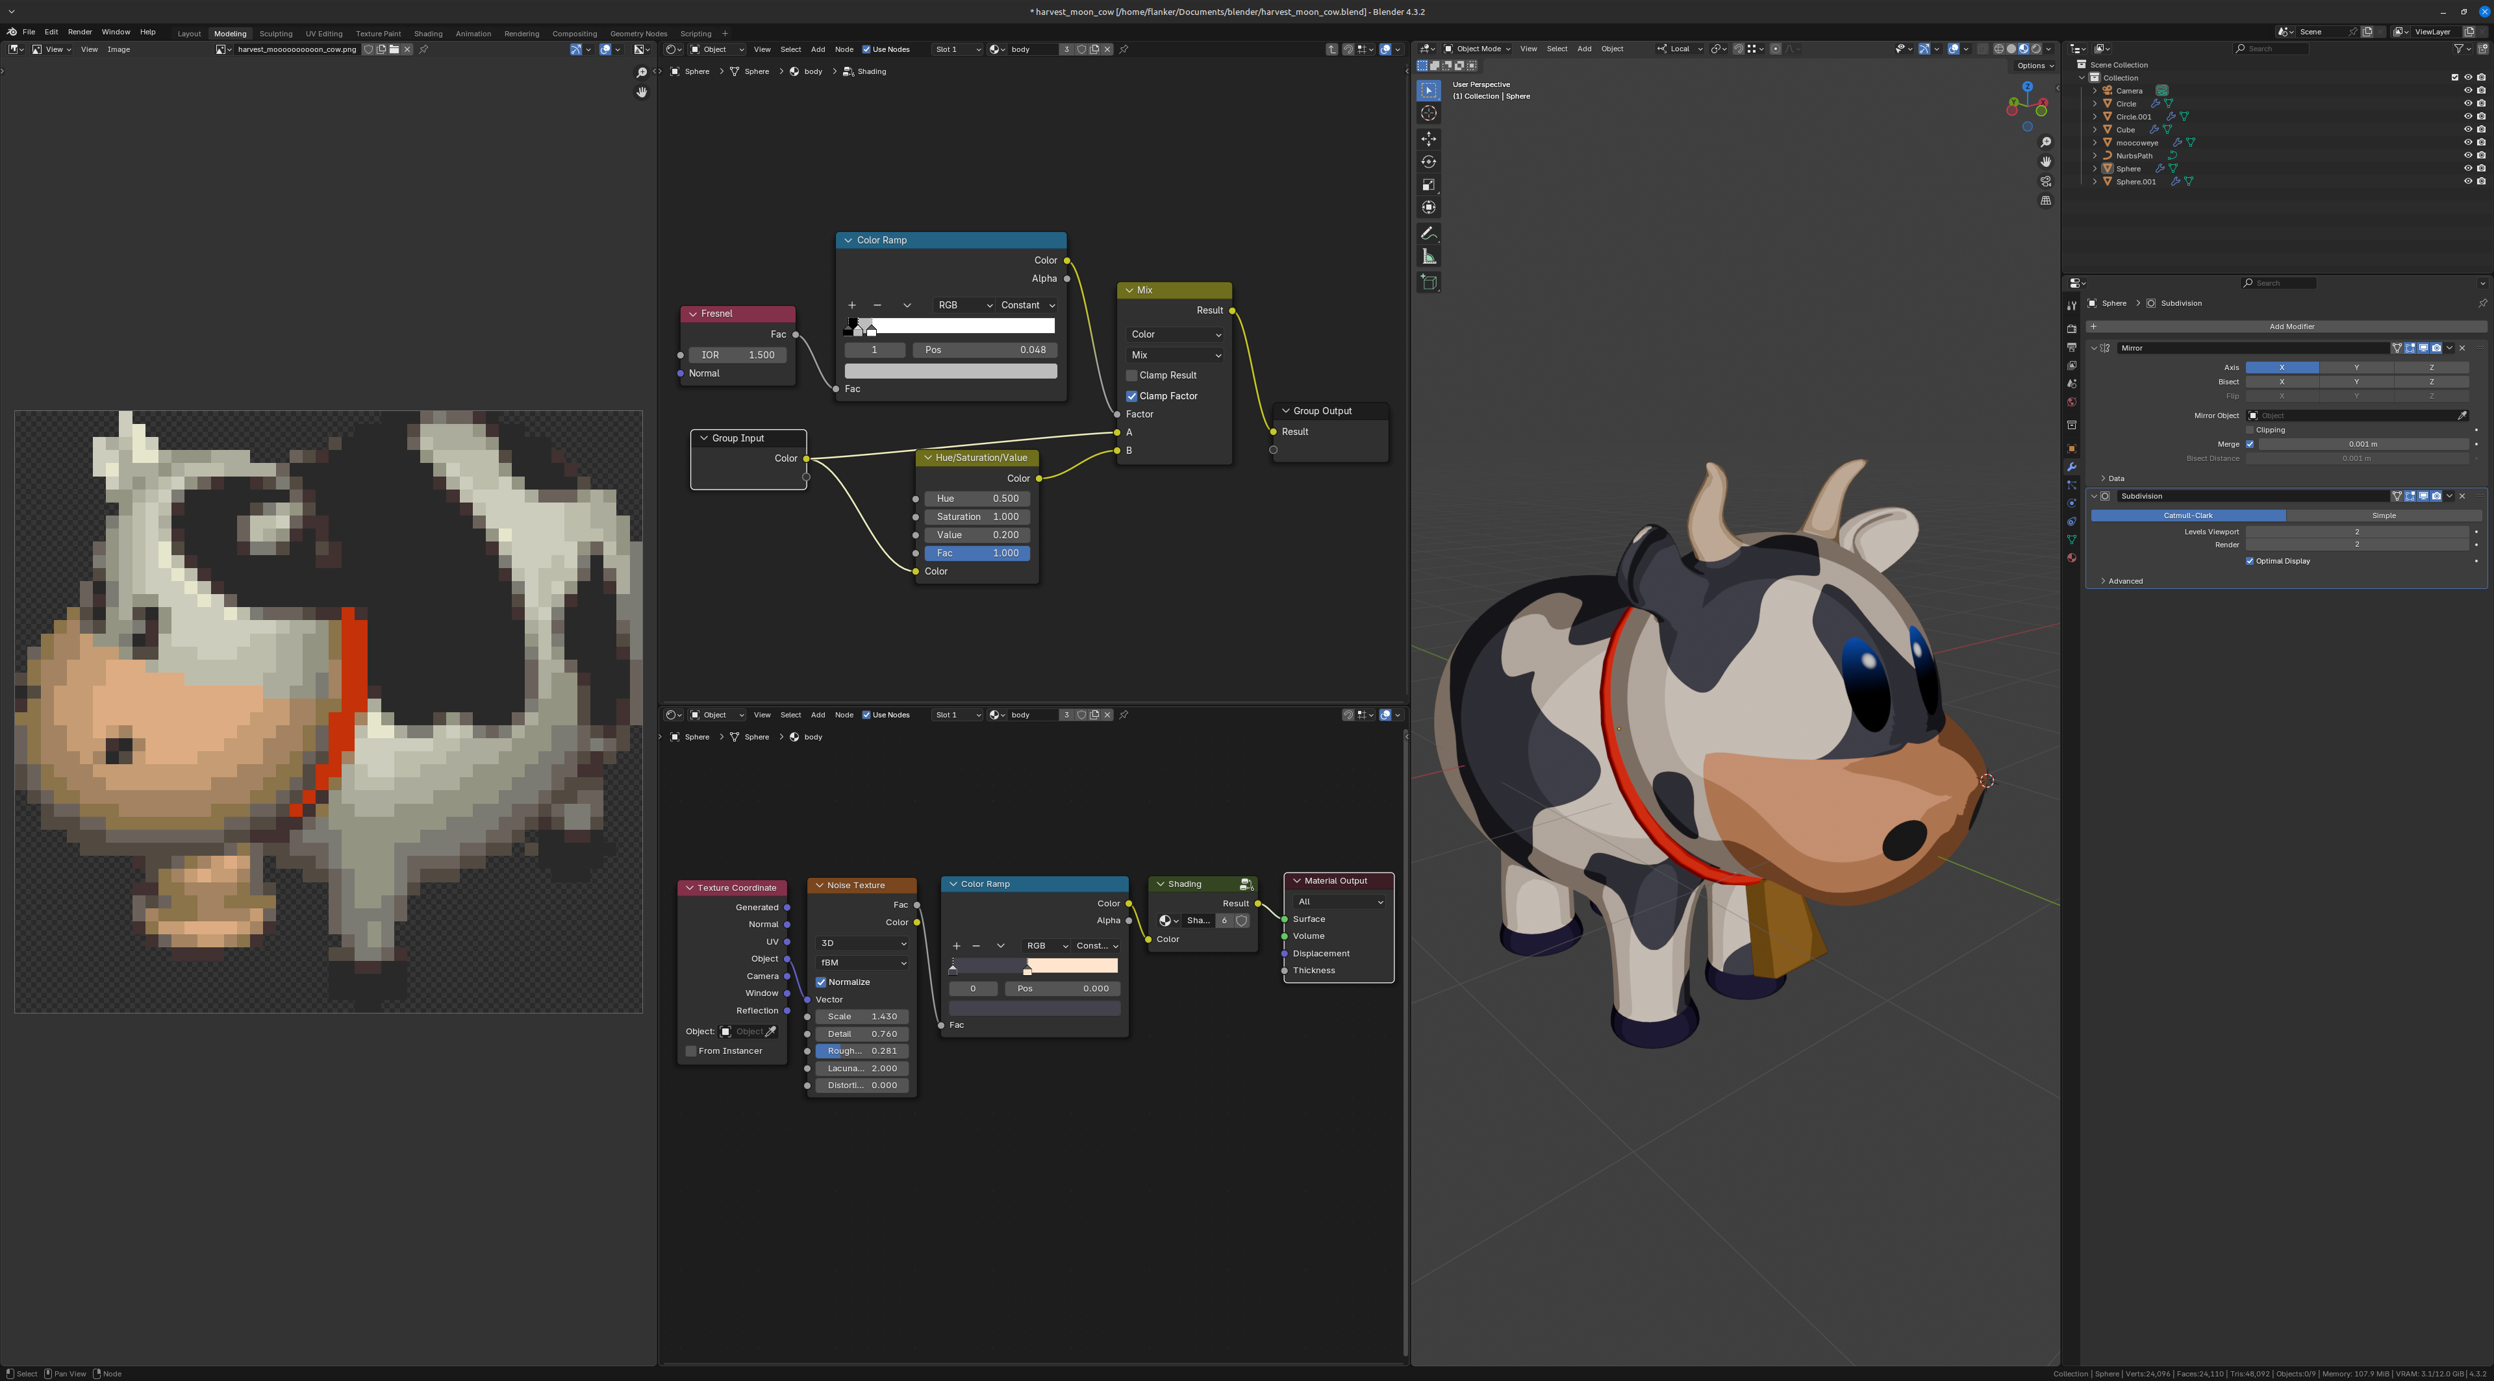2494x1381 pixels.
Task: Open the Object Data properties tab
Action: pyautogui.click(x=2072, y=539)
